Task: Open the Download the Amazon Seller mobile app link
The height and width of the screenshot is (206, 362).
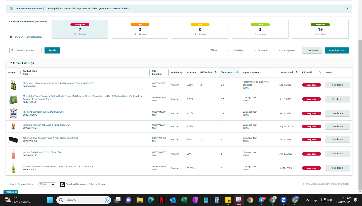Action: click(x=86, y=184)
